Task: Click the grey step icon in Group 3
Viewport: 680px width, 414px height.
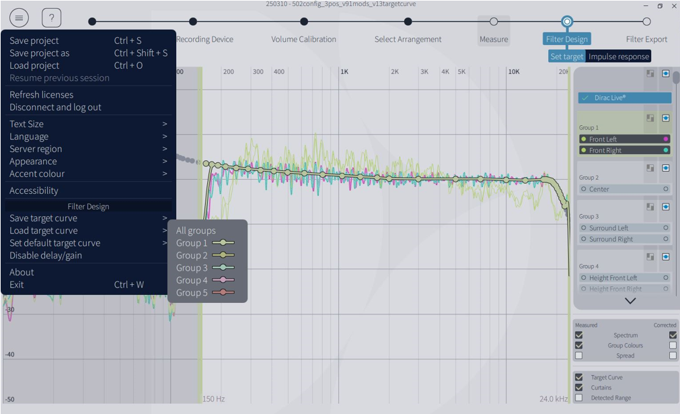Action: (x=650, y=207)
